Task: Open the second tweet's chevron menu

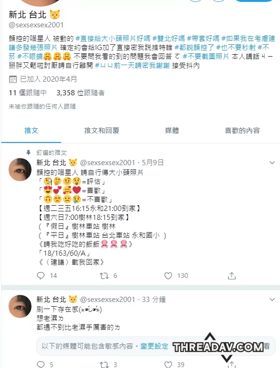Action: (272, 300)
